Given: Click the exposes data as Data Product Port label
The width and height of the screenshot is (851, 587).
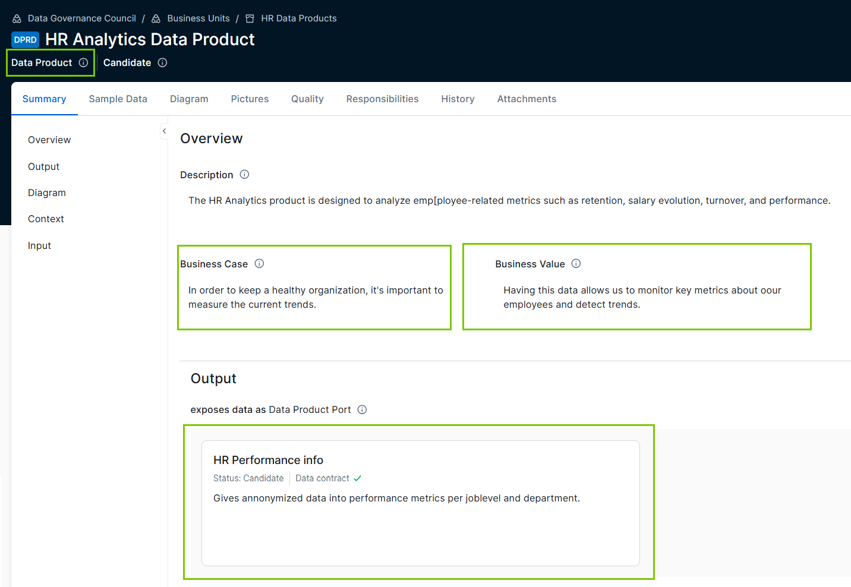Looking at the screenshot, I should [x=270, y=409].
